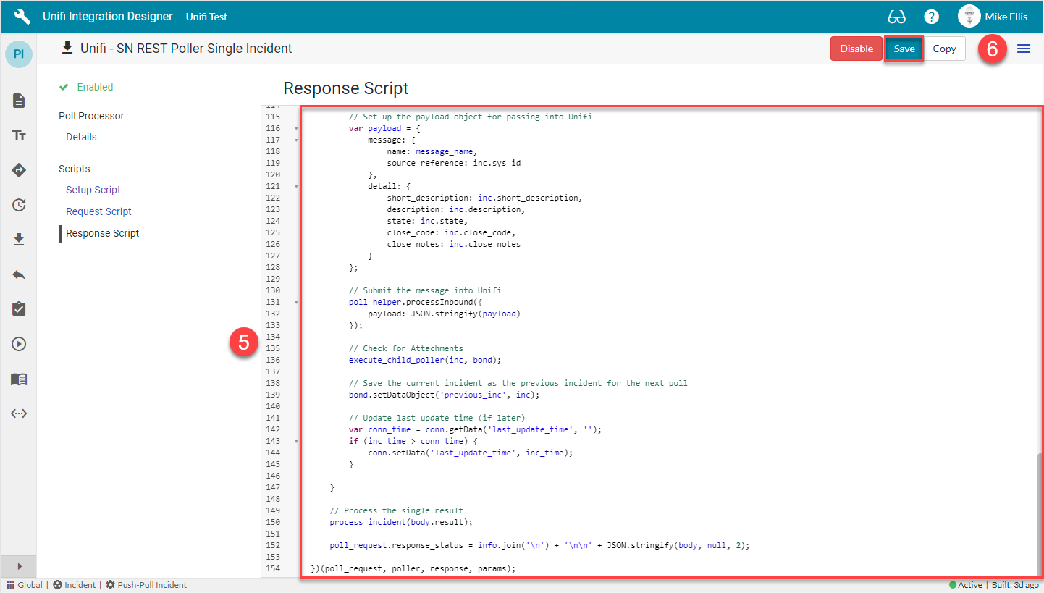Click the play circle icon in left sidebar
The width and height of the screenshot is (1044, 593).
click(18, 343)
